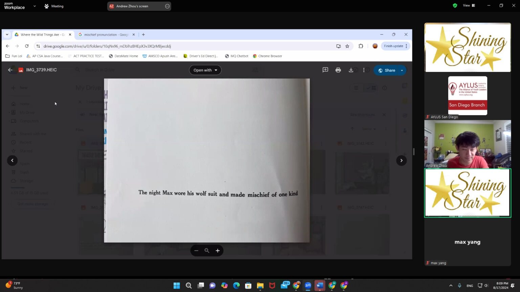The width and height of the screenshot is (520, 292).
Task: Open Zoom from the taskbar
Action: (308, 286)
